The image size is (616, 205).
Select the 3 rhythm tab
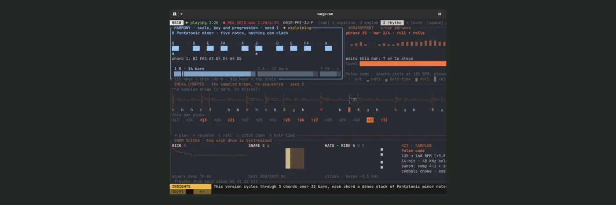[392, 22]
